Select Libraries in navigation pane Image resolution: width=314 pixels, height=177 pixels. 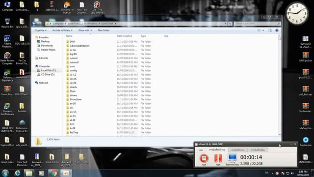[44, 58]
